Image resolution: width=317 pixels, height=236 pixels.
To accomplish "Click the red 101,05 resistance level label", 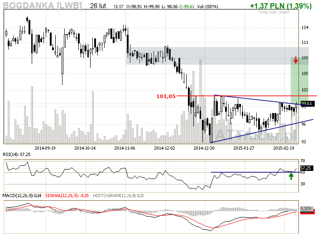I will pyautogui.click(x=166, y=96).
